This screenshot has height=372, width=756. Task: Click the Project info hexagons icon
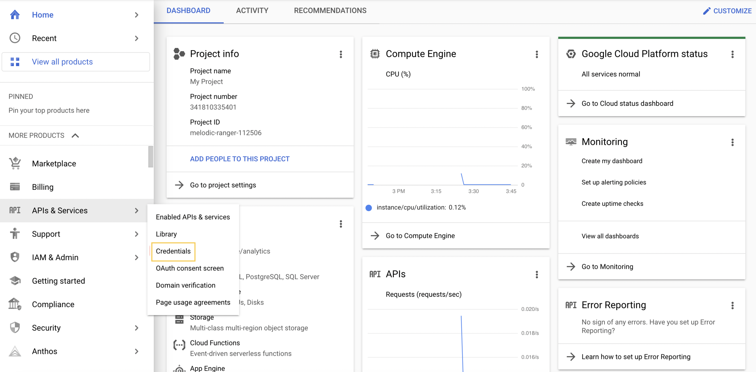pos(179,54)
